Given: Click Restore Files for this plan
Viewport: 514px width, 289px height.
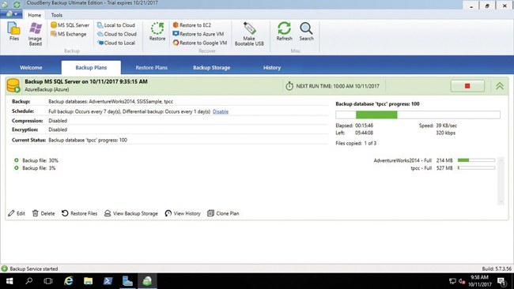Looking at the screenshot, I should click(x=79, y=213).
